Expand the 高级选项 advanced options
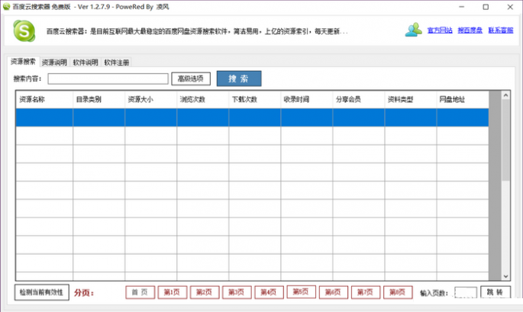Viewport: 523px width, 312px height. pos(190,79)
